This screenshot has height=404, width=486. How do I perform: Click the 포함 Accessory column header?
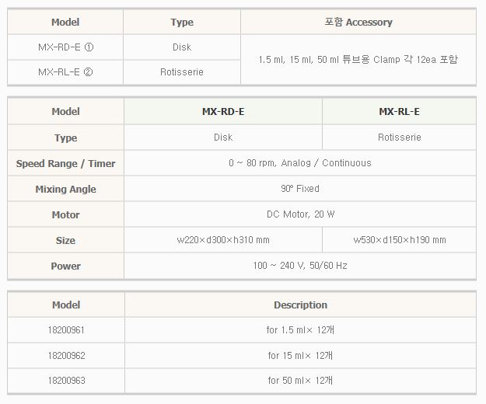coord(358,23)
